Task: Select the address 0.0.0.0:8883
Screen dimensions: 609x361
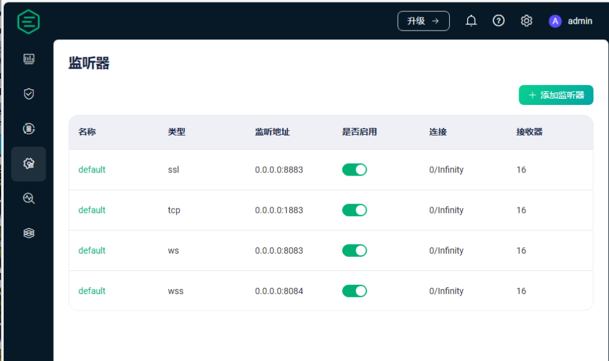Action: pyautogui.click(x=279, y=170)
